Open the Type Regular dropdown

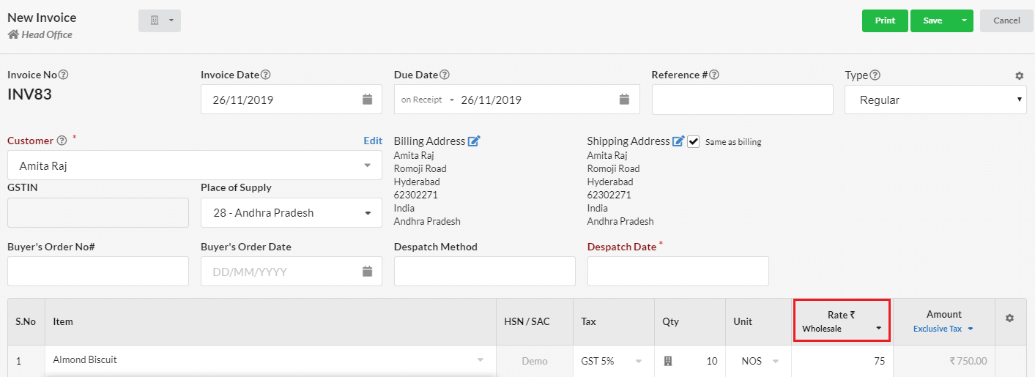tap(935, 100)
